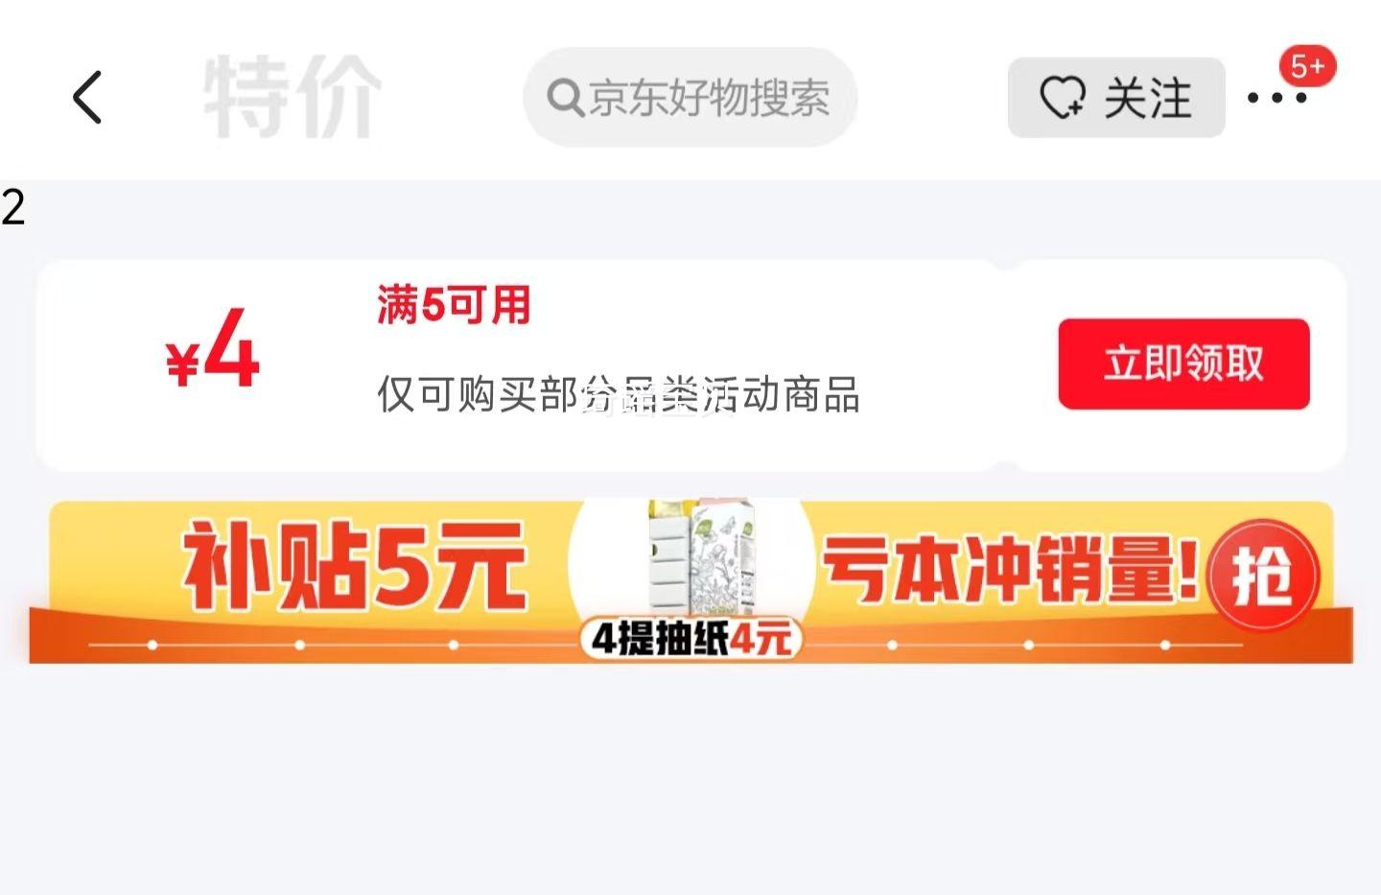Tap the magnifier search icon
This screenshot has width=1381, height=895.
click(x=565, y=98)
